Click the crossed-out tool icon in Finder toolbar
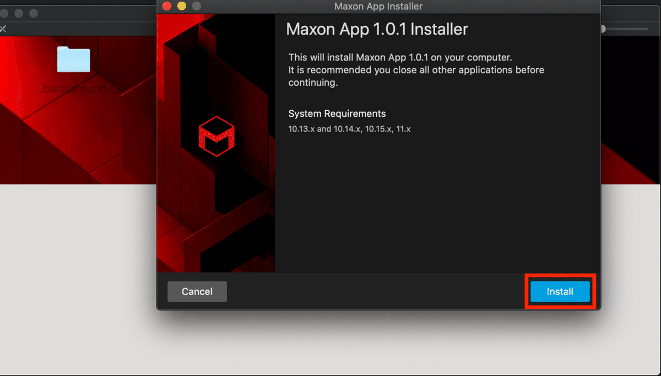The image size is (661, 376). tap(3, 29)
